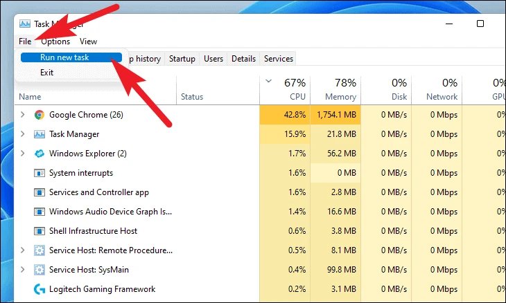Click Windows Explorer's 1.7% CPU cell

(285, 154)
